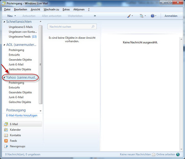
Task: Open Yahoo Junk-E-Mail folder
Action: coord(16,97)
